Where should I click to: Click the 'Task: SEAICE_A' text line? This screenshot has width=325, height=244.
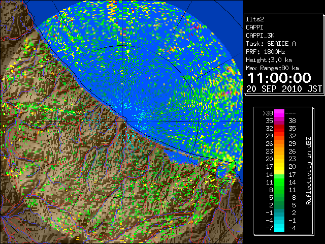[271, 44]
